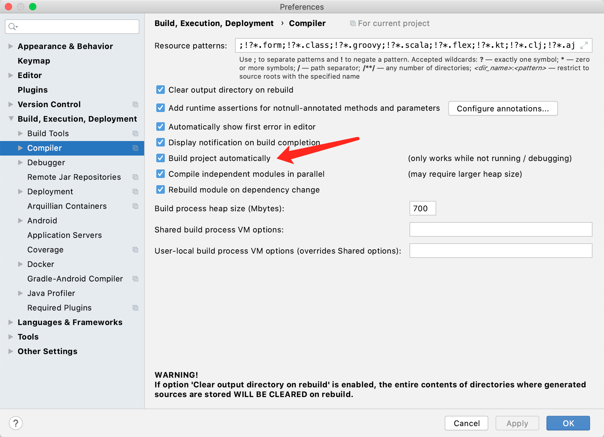Screen dimensions: 604x437
Task: Select Application Servers in sidebar
Action: pos(65,235)
